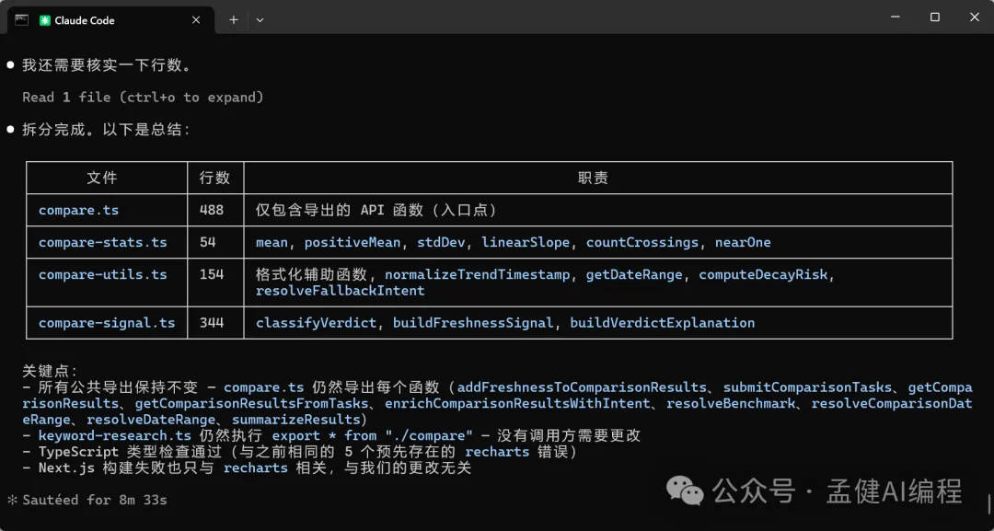Click compare.ts file name in table
Screen dimensions: 994x531
pyautogui.click(x=78, y=211)
